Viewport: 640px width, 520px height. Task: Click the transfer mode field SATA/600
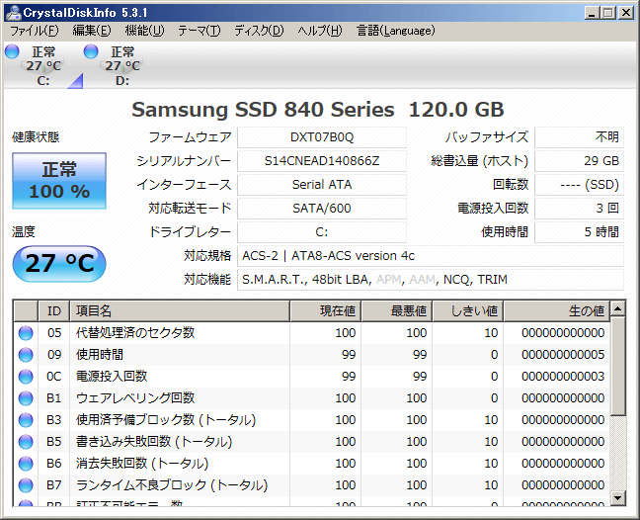pos(322,209)
